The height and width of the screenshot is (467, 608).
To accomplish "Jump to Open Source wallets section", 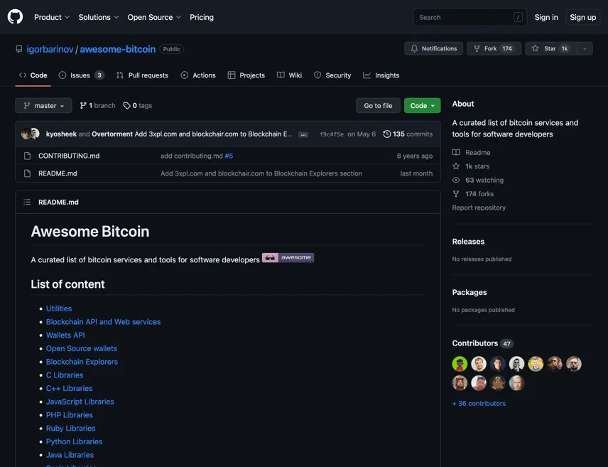I will [x=82, y=348].
